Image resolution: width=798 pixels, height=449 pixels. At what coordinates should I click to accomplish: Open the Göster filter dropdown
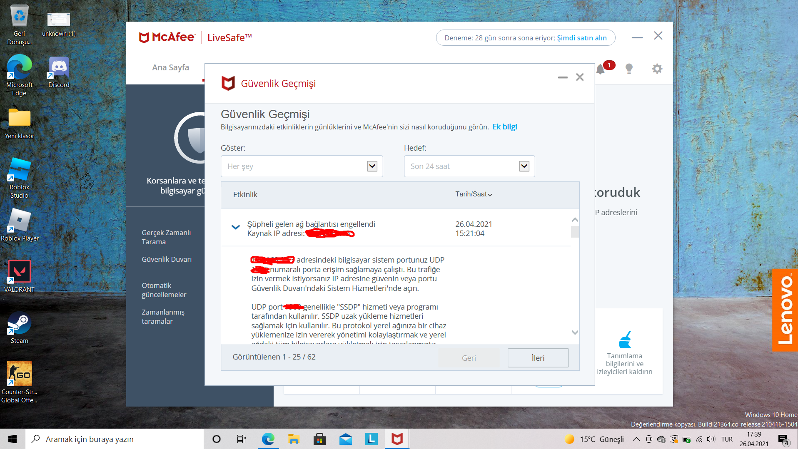pos(302,166)
